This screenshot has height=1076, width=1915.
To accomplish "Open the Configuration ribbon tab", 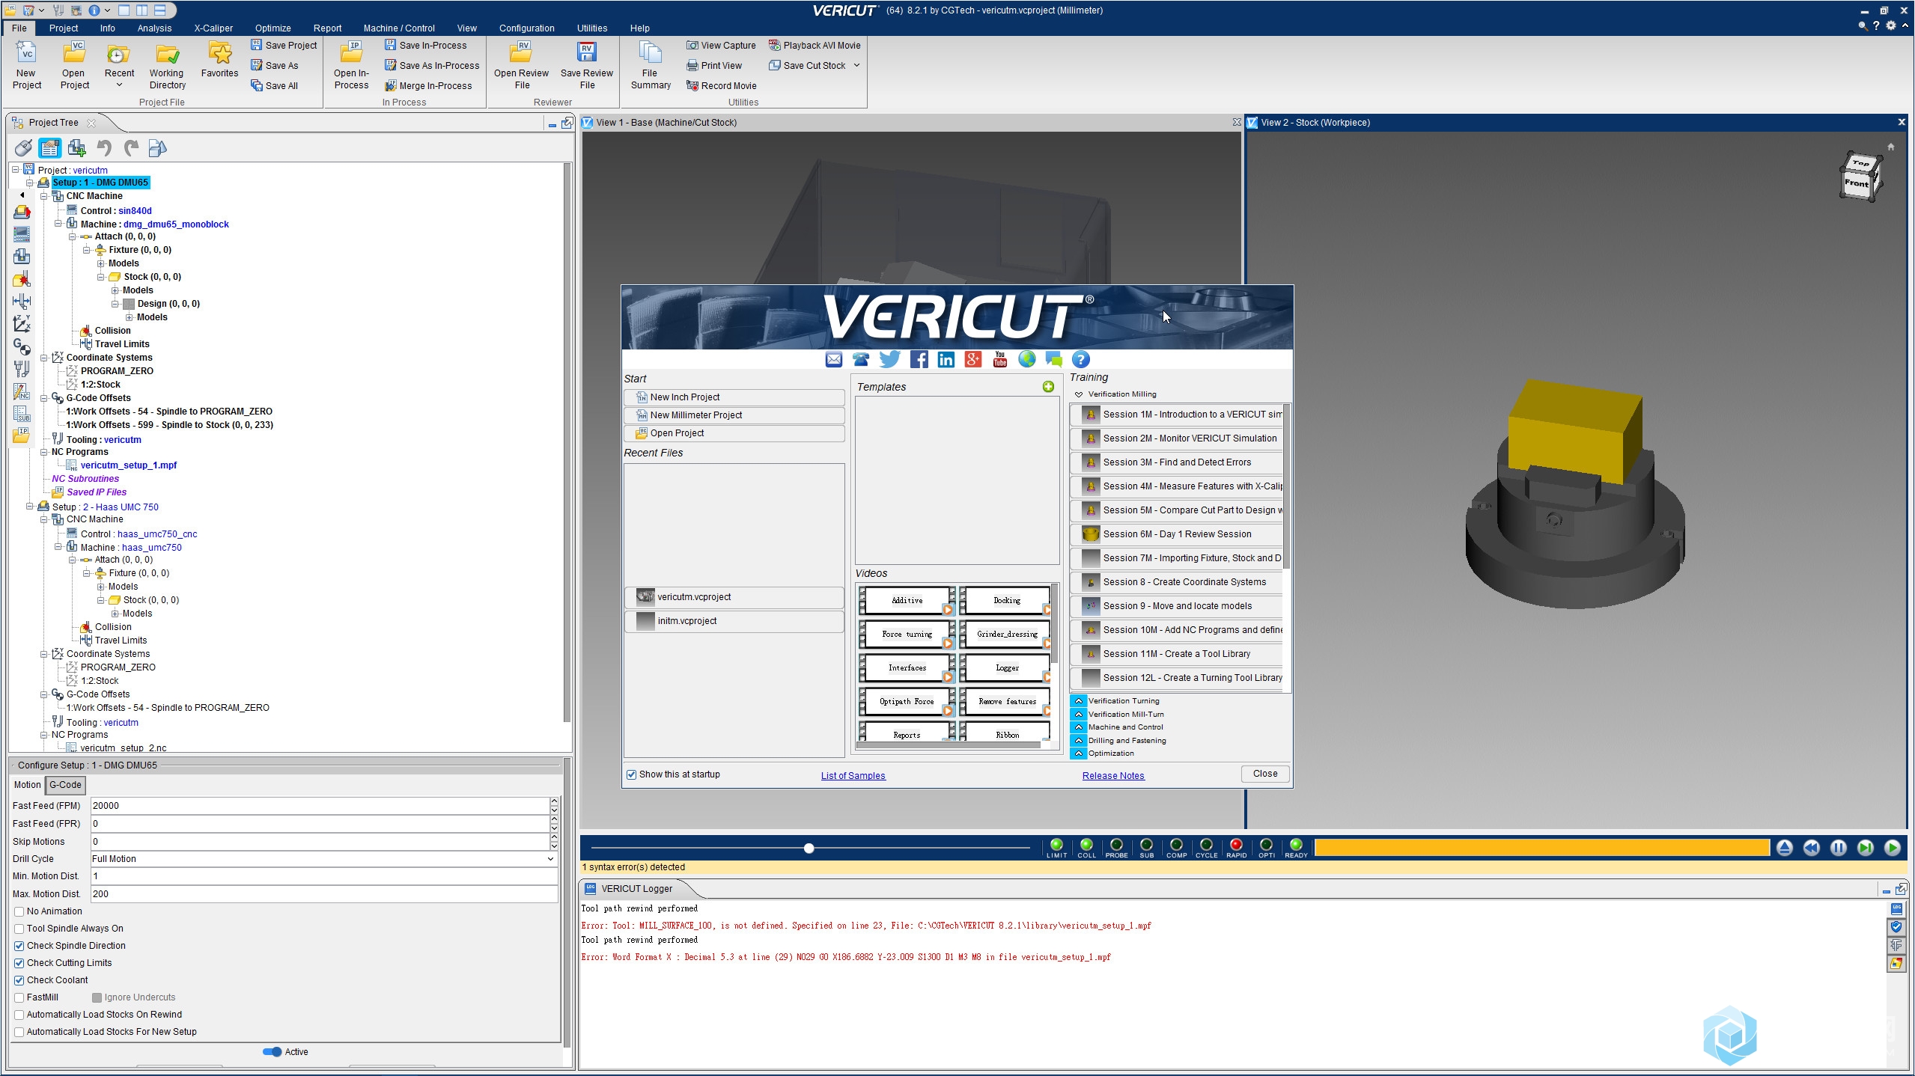I will click(526, 28).
